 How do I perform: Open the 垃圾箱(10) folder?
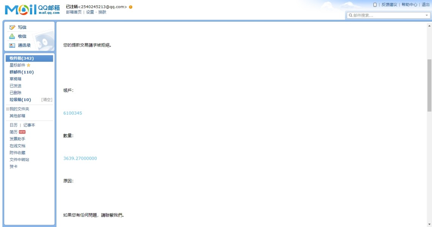[x=20, y=100]
